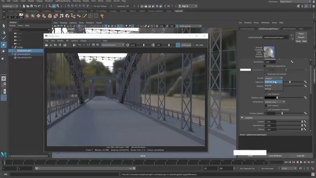This screenshot has height=178, width=316.
Task: Play the animation backward
Action: click(x=297, y=162)
